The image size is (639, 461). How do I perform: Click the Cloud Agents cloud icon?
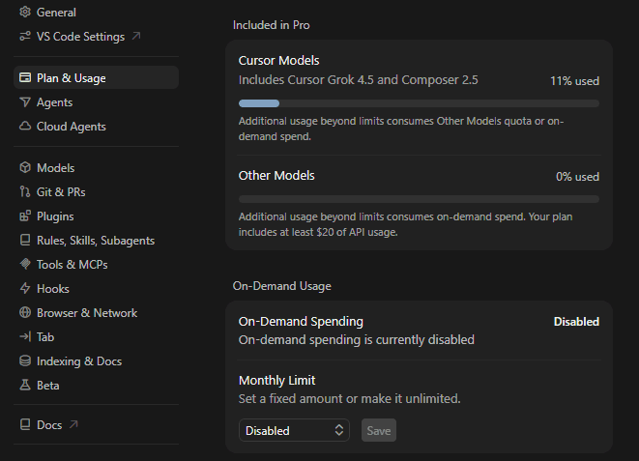[25, 126]
